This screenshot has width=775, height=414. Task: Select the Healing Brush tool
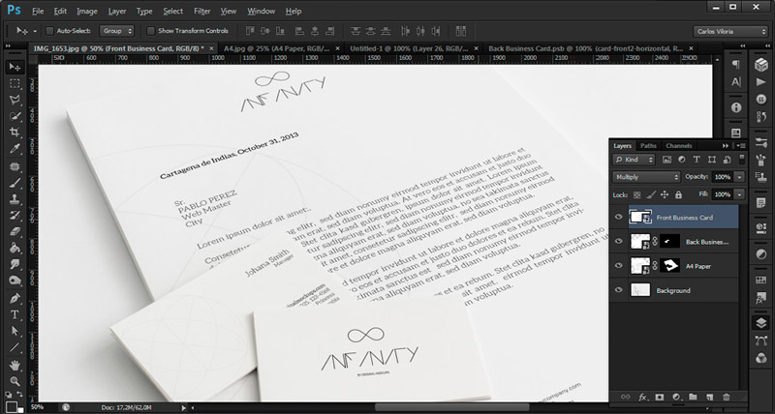[x=15, y=166]
